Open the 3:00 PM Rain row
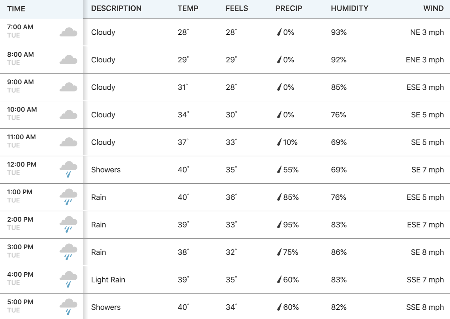This screenshot has height=319, width=450. 225,252
